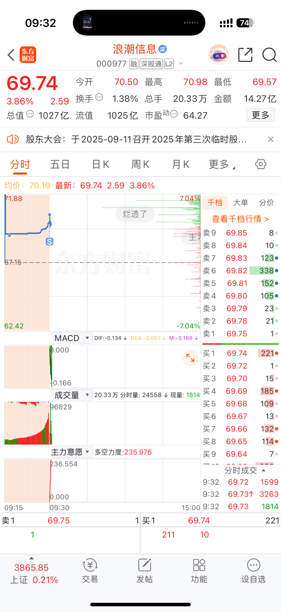Select 买9 order row 69.64

(x=241, y=454)
